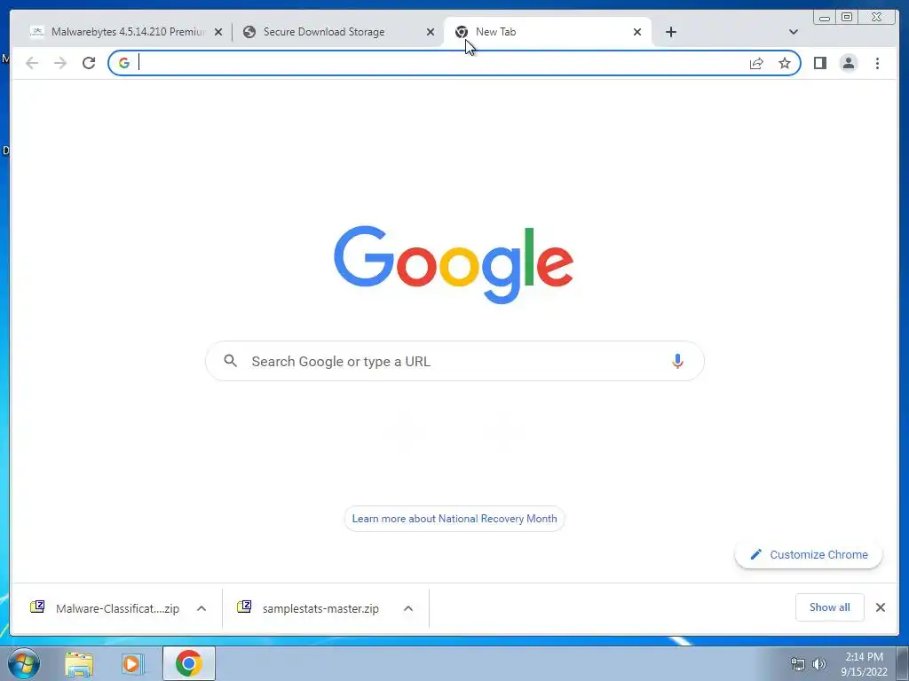Screen dimensions: 909x681
Task: Open Customize Chrome
Action: coord(809,555)
